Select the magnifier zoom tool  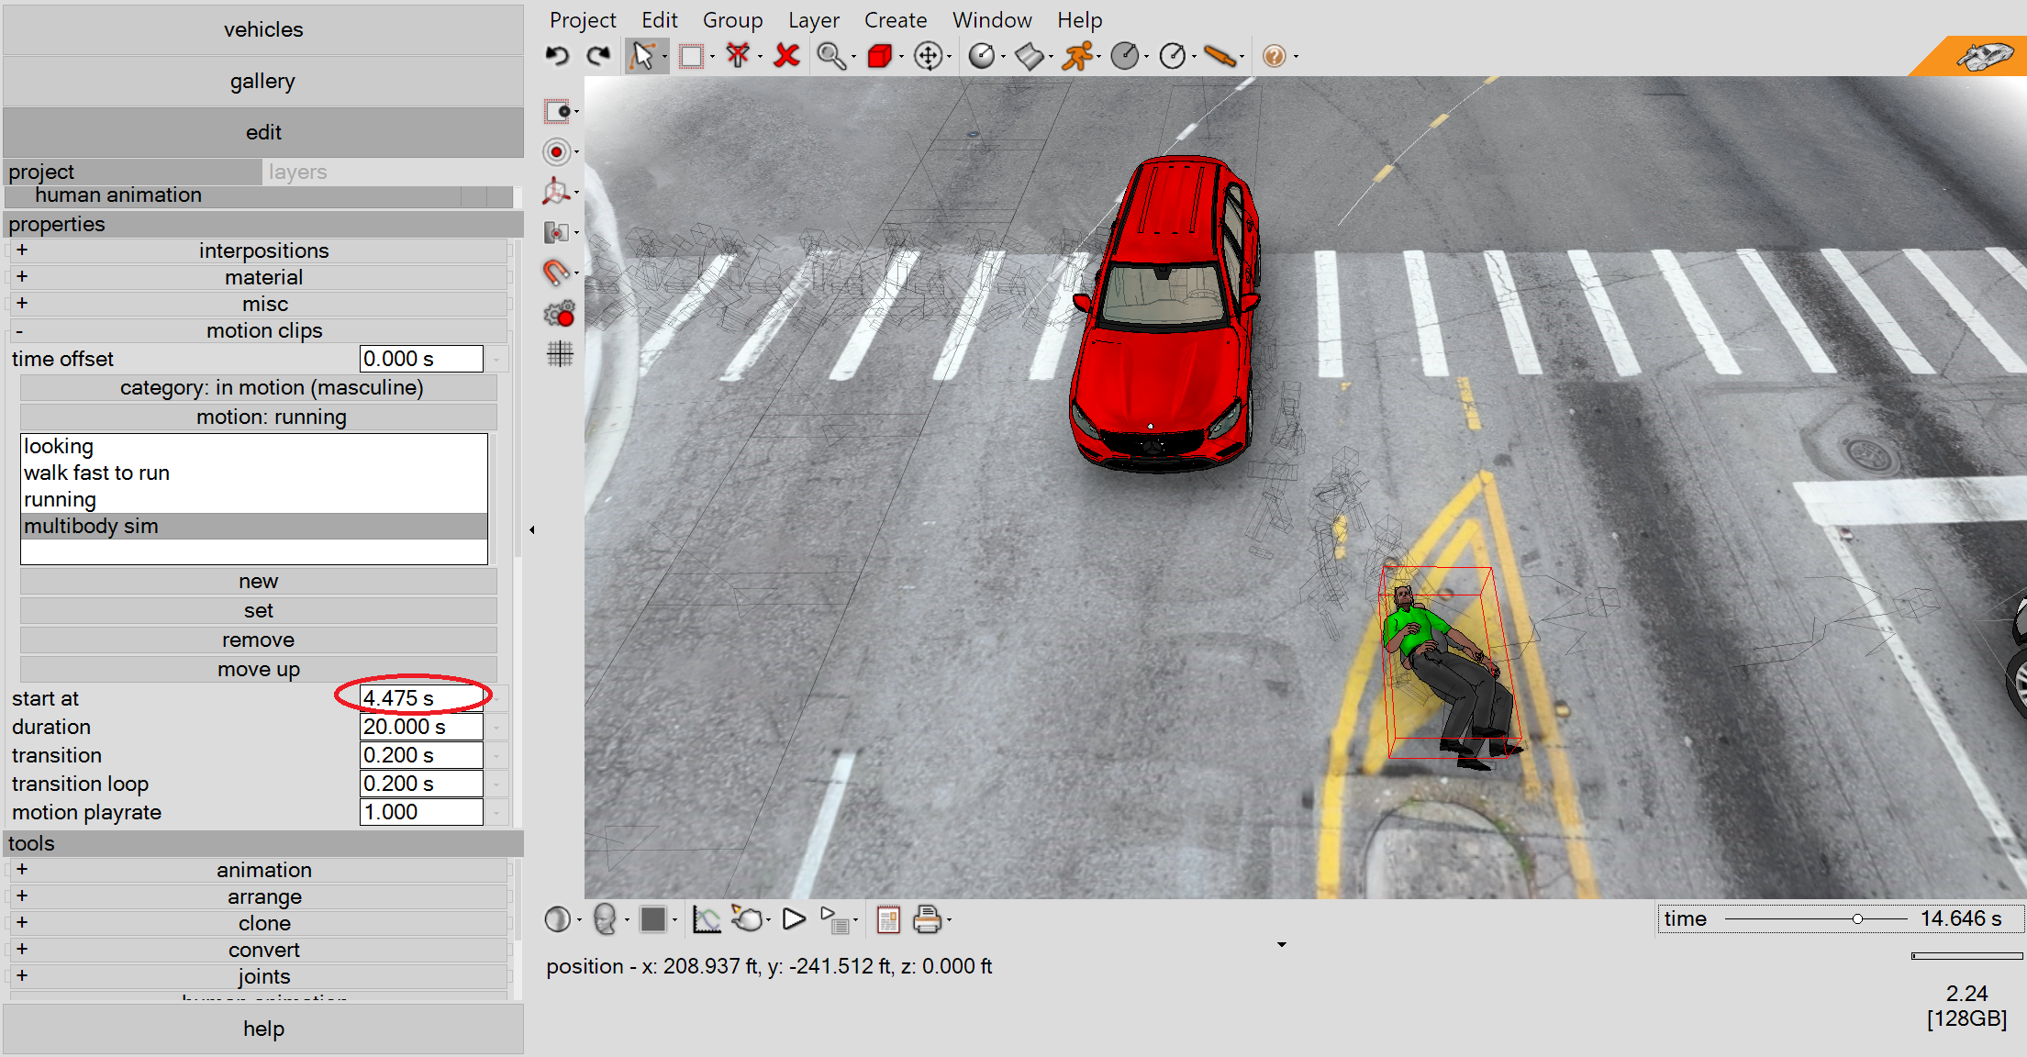click(831, 56)
